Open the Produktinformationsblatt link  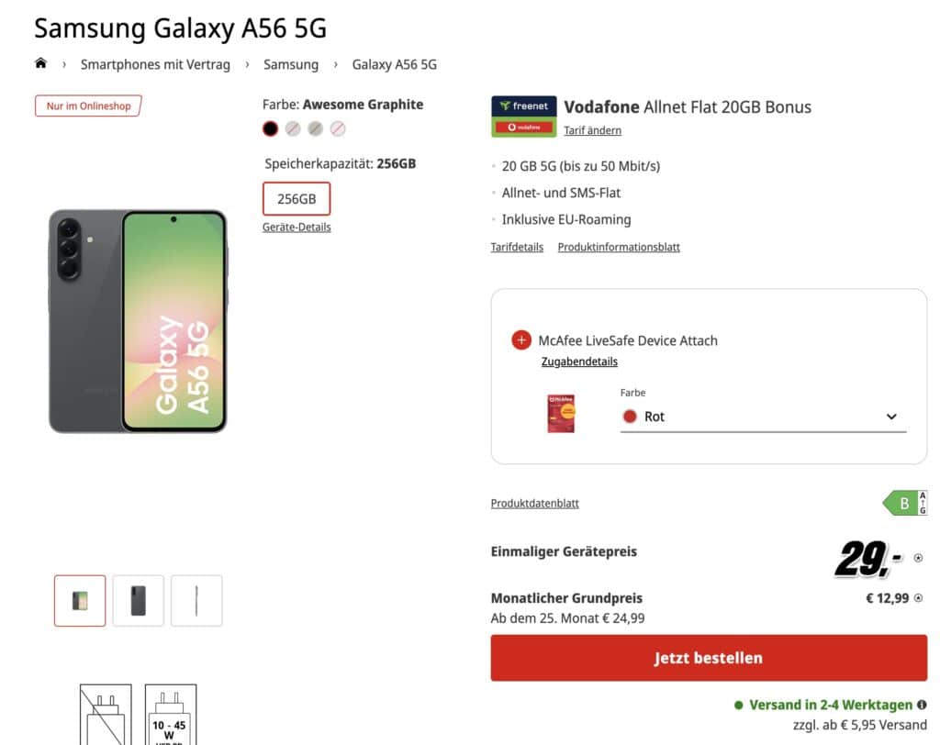point(619,247)
